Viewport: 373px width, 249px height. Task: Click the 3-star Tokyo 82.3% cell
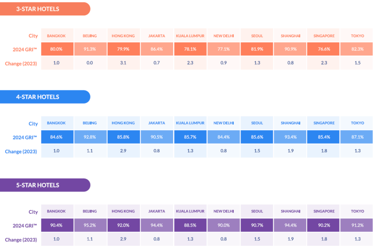pyautogui.click(x=358, y=49)
